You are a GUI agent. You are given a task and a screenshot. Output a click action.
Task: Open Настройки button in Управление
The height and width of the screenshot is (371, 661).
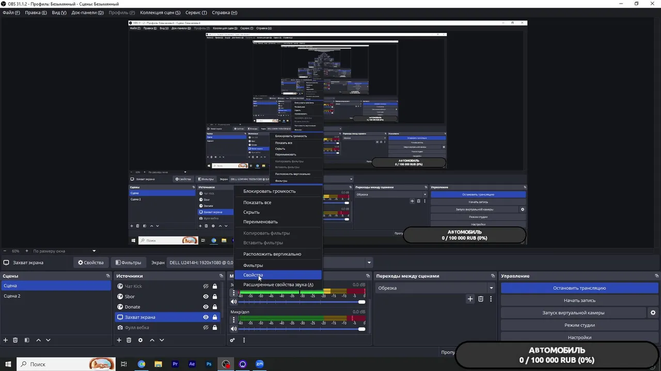point(579,338)
